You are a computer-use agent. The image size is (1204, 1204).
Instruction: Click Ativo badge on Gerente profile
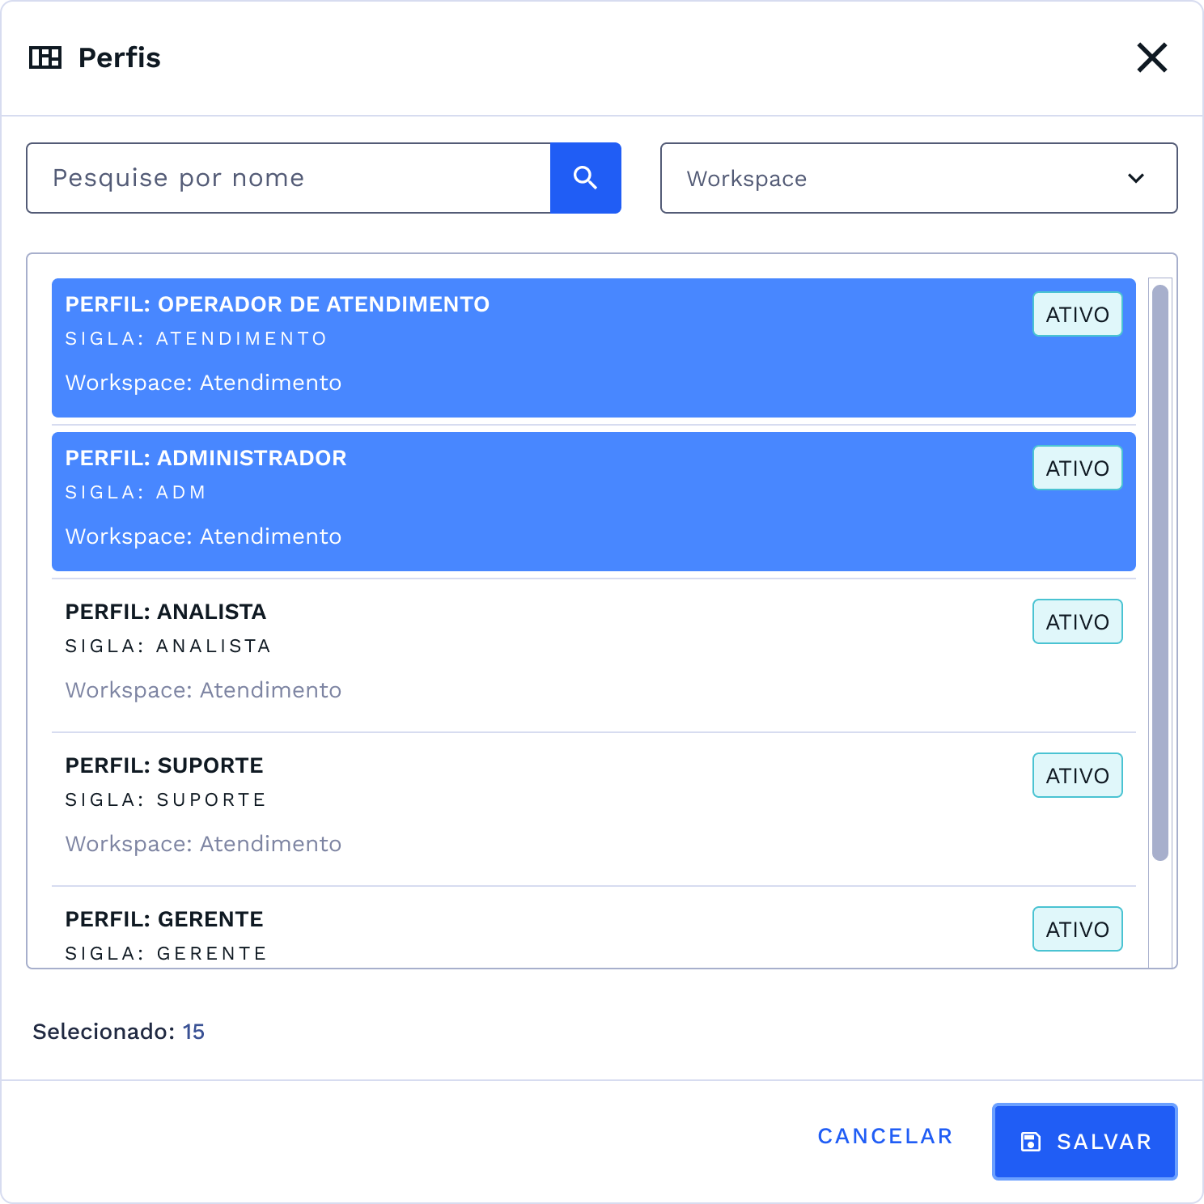click(x=1077, y=929)
